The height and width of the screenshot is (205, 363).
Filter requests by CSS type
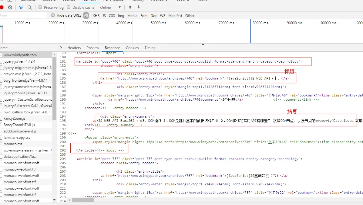[x=112, y=15]
